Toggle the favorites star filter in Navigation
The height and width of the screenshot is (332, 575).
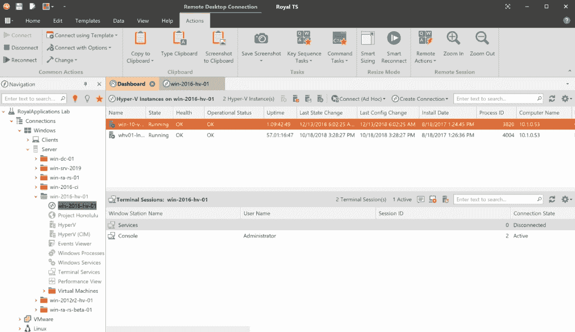(99, 99)
